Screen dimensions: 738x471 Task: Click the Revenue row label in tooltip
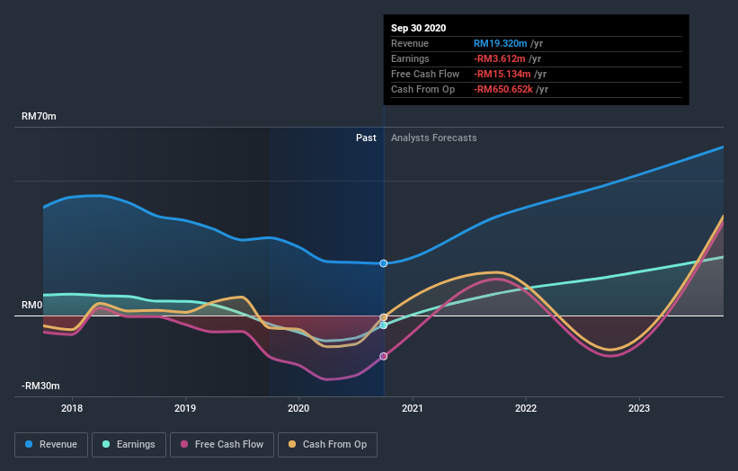(x=410, y=43)
